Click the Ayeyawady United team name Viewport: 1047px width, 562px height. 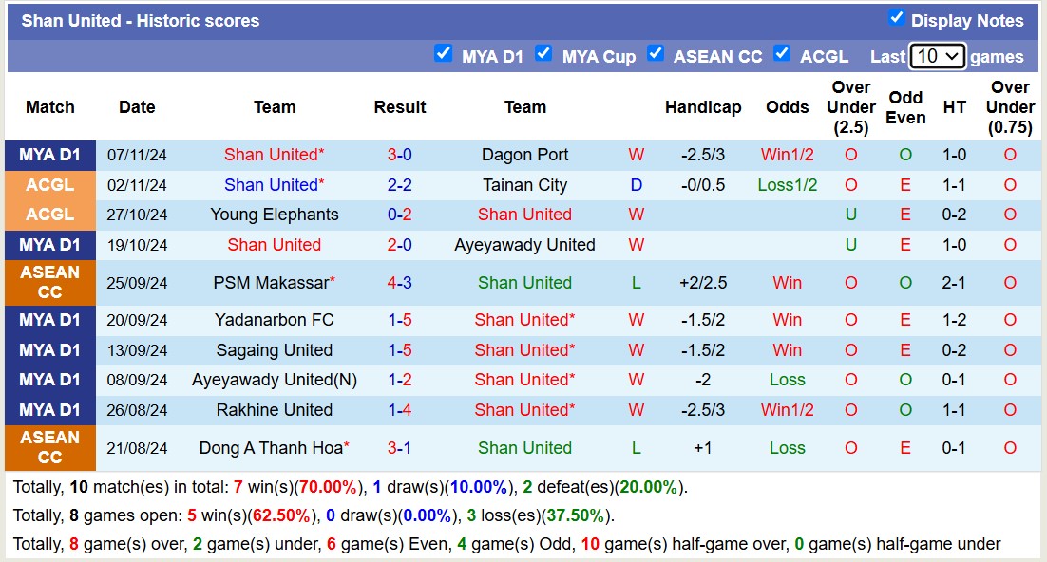coord(525,244)
